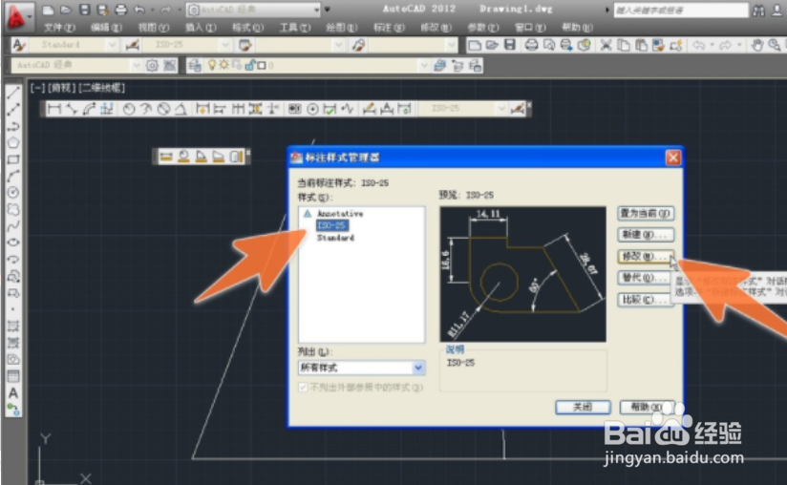
Task: Click the 新建 button
Action: click(645, 235)
